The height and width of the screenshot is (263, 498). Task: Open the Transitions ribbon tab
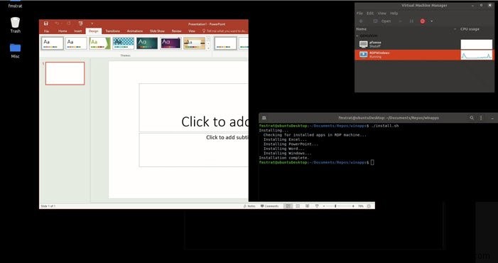(112, 31)
